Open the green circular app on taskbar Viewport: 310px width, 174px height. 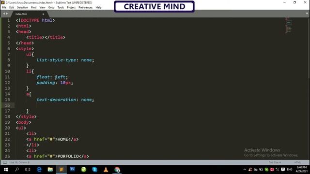[x=84, y=170]
